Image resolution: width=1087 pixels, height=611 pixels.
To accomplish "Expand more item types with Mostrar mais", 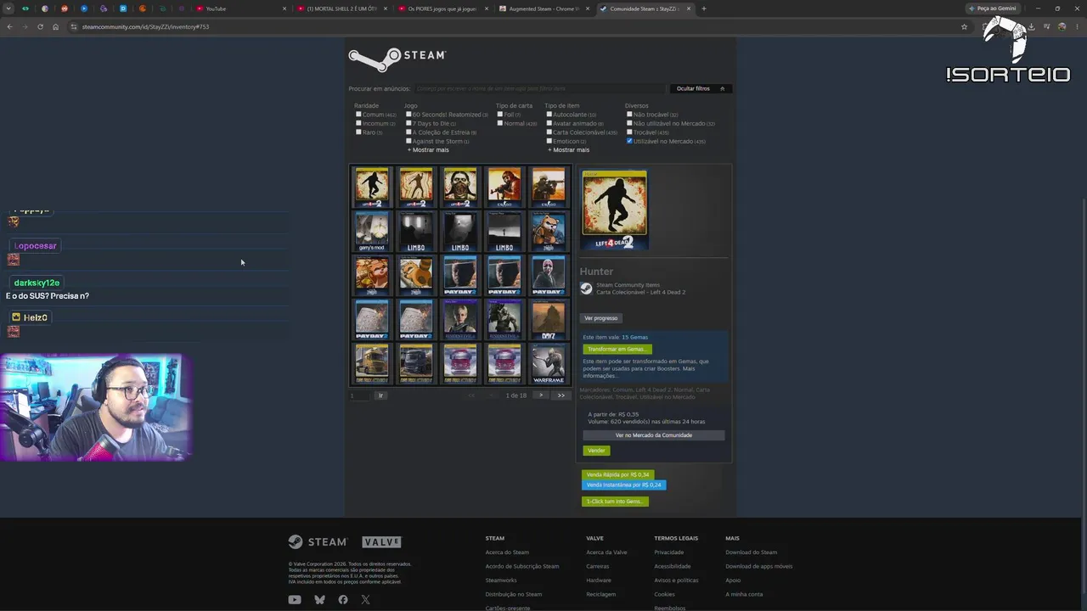I will coord(568,150).
